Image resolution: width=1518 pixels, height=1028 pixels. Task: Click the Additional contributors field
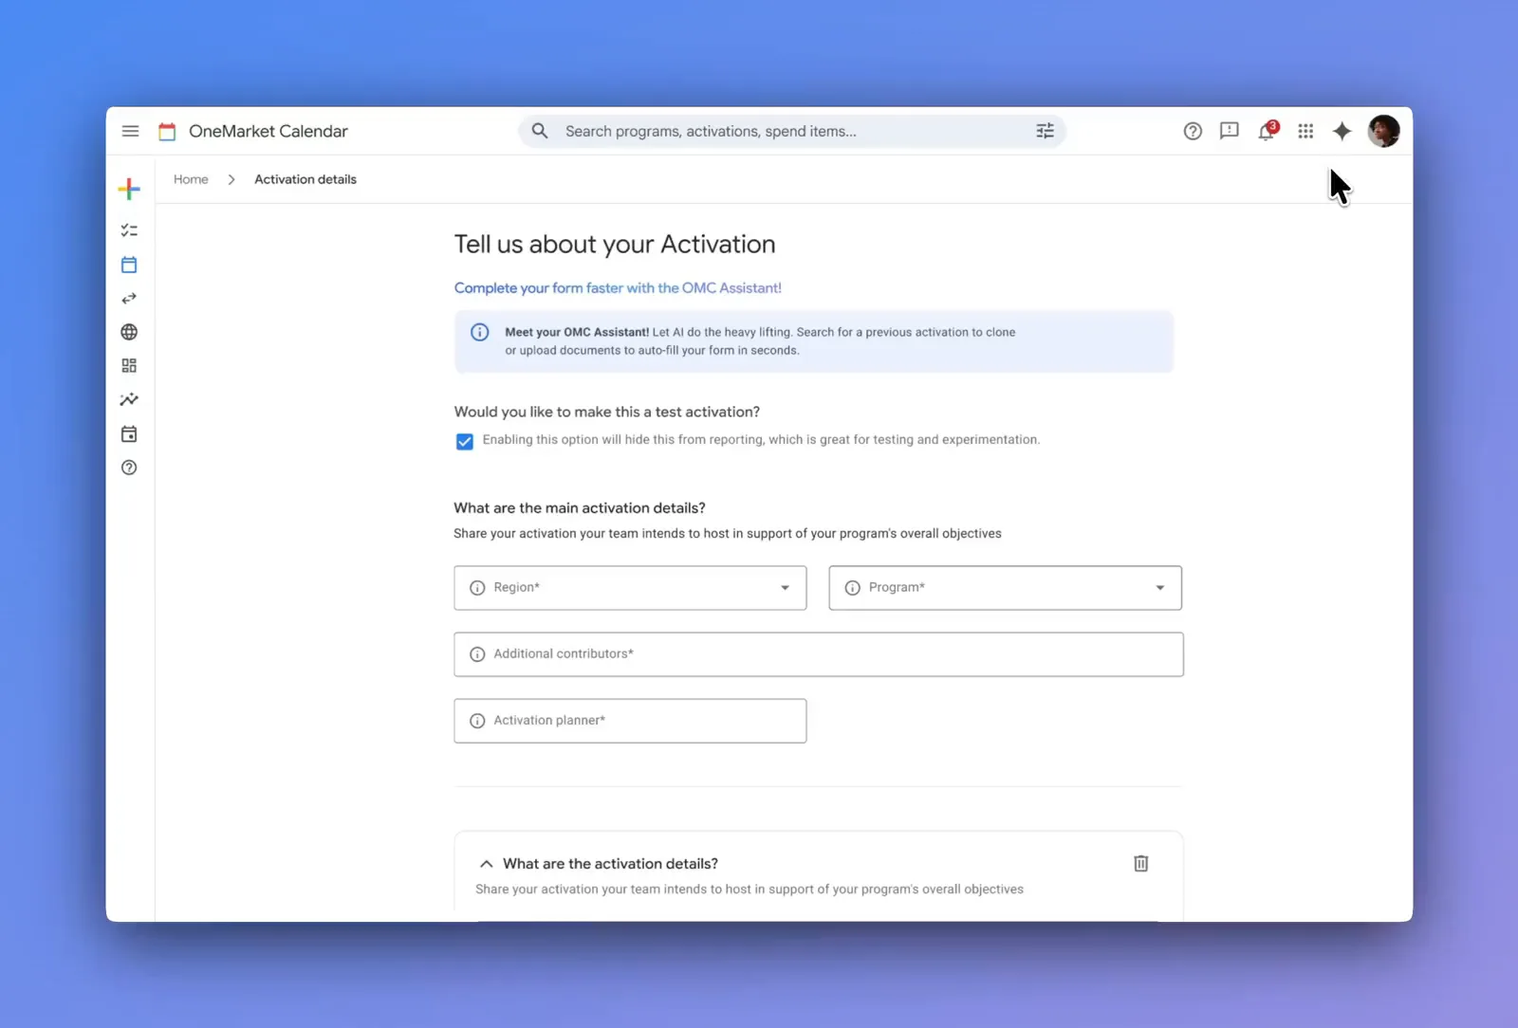(x=819, y=654)
